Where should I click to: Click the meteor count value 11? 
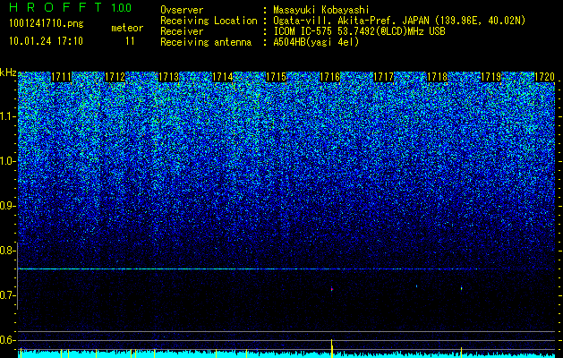pyautogui.click(x=130, y=41)
